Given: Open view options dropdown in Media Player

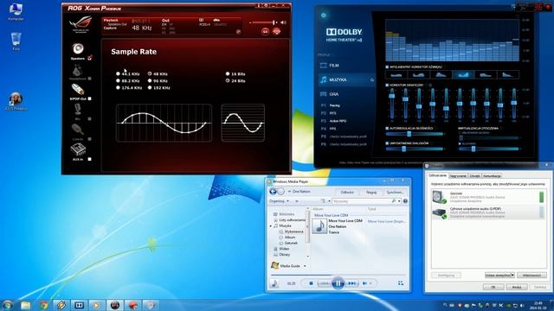Looking at the screenshot, I should tap(329, 201).
